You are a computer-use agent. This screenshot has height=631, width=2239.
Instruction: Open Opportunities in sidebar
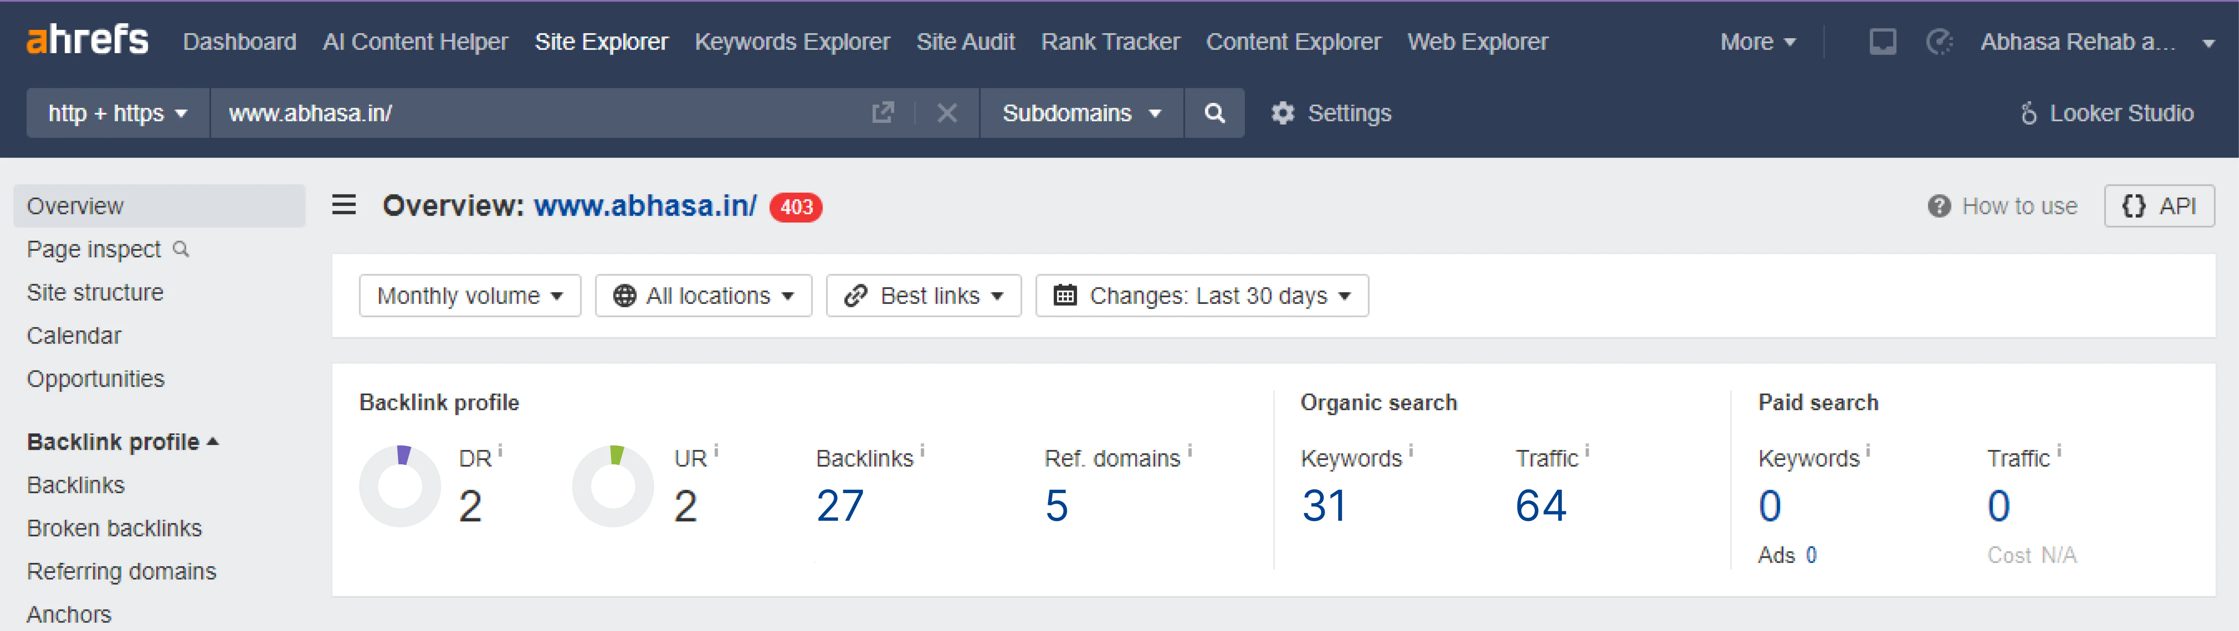pos(95,379)
